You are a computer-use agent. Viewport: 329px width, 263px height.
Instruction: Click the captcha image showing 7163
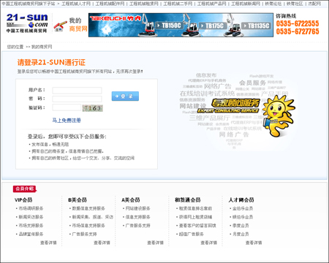pos(93,108)
